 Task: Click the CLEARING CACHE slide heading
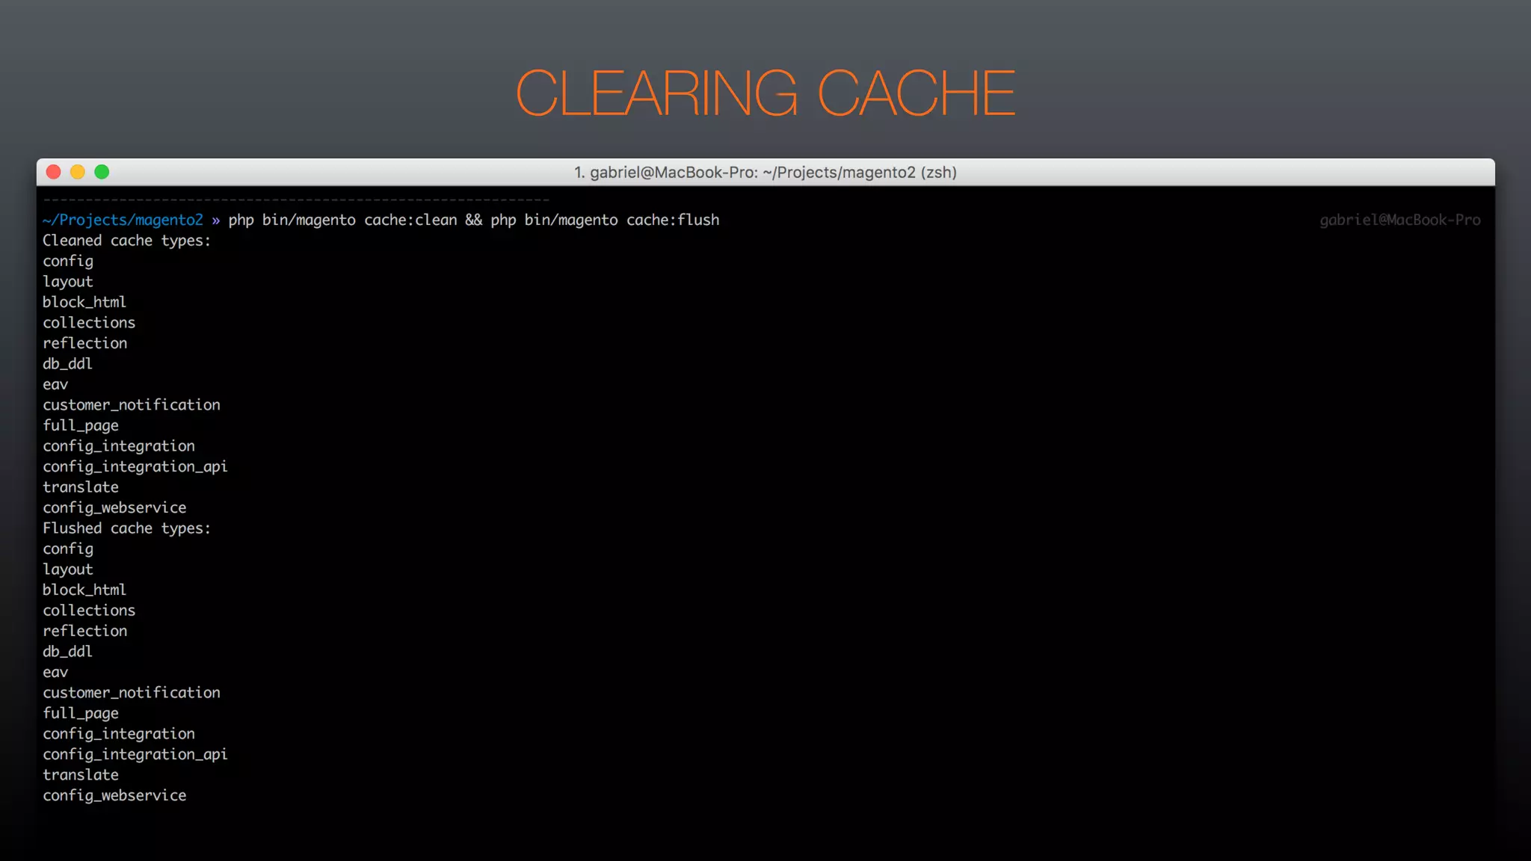tap(765, 93)
